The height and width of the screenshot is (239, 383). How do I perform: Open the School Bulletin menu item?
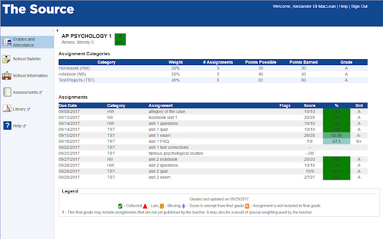pyautogui.click(x=25, y=59)
